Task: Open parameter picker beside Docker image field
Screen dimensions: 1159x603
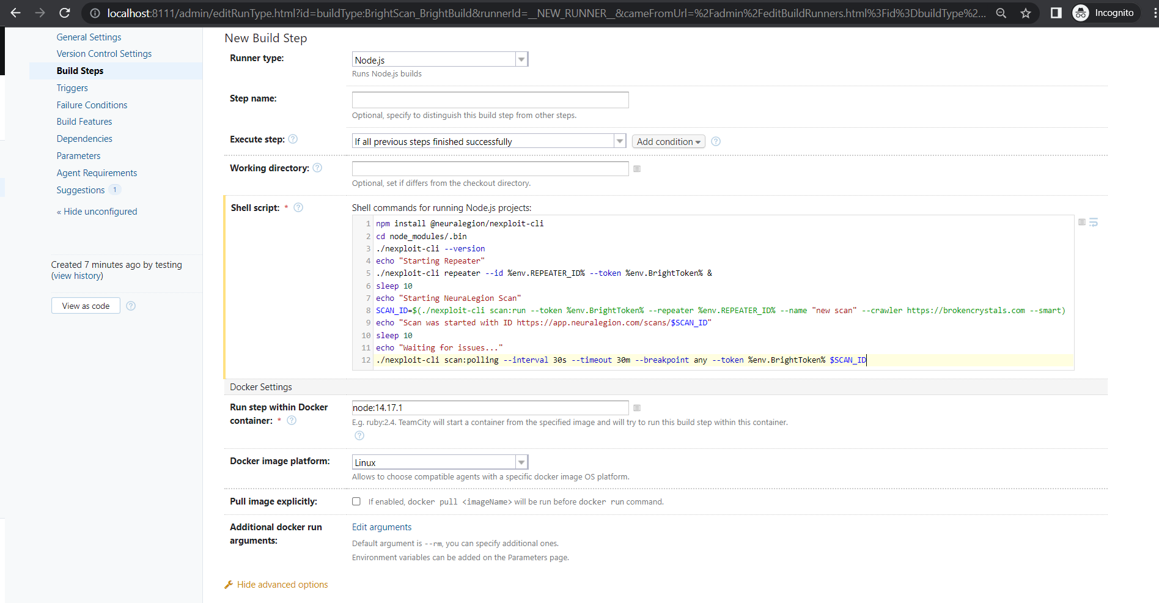Action: coord(637,408)
